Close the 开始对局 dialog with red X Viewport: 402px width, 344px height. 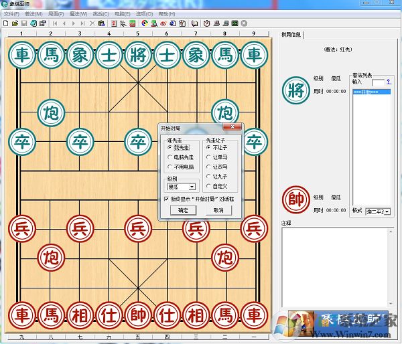click(x=232, y=126)
